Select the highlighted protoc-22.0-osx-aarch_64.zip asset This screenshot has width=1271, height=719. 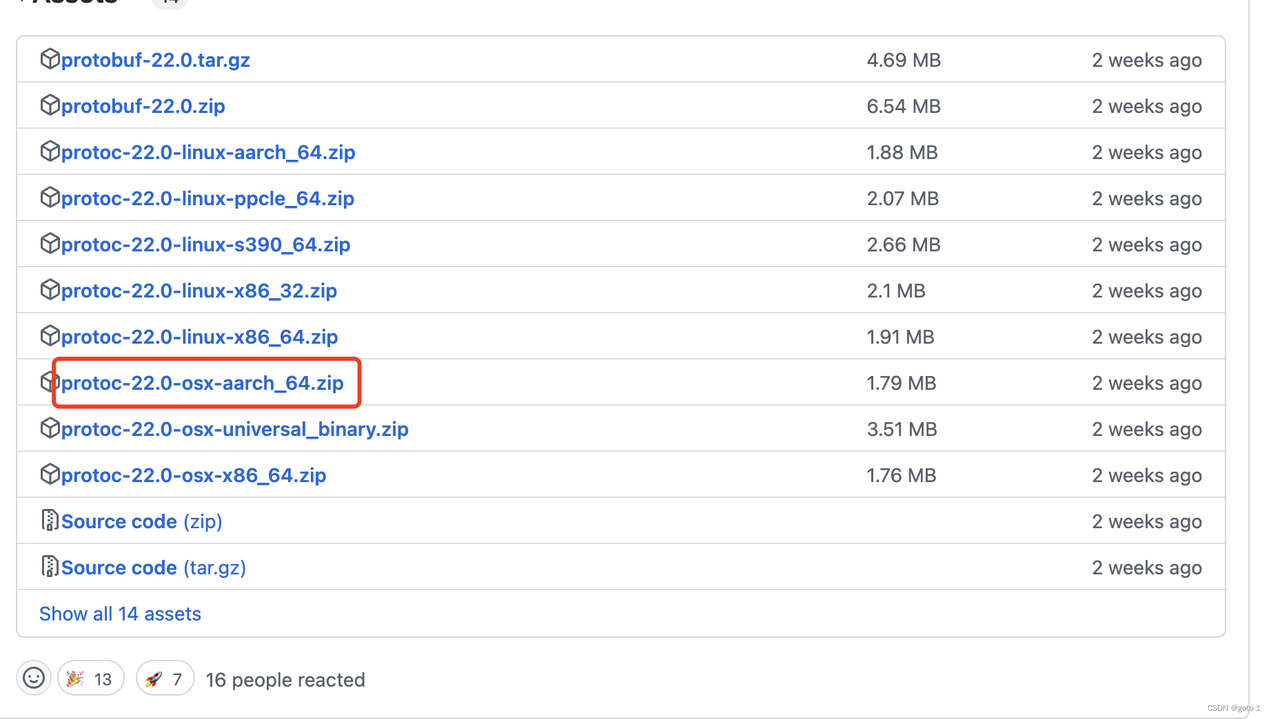coord(203,383)
